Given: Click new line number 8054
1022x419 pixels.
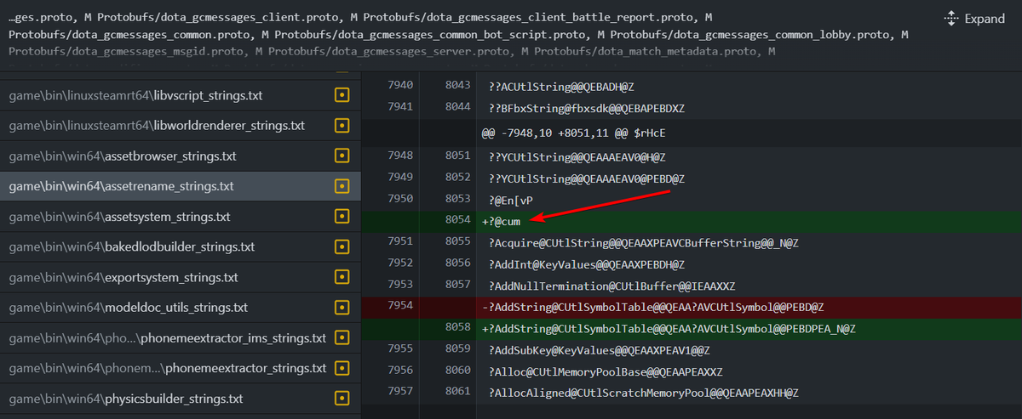Looking at the screenshot, I should [457, 220].
